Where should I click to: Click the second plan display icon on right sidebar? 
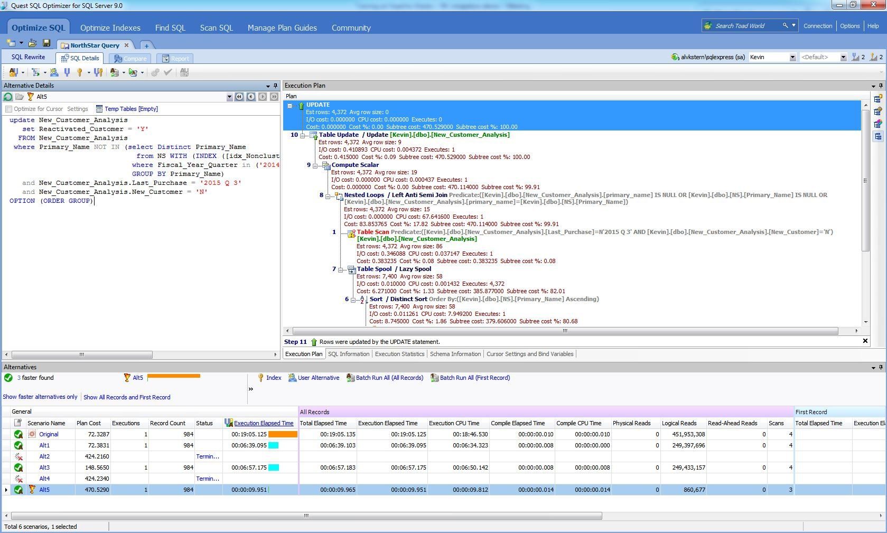pos(878,111)
